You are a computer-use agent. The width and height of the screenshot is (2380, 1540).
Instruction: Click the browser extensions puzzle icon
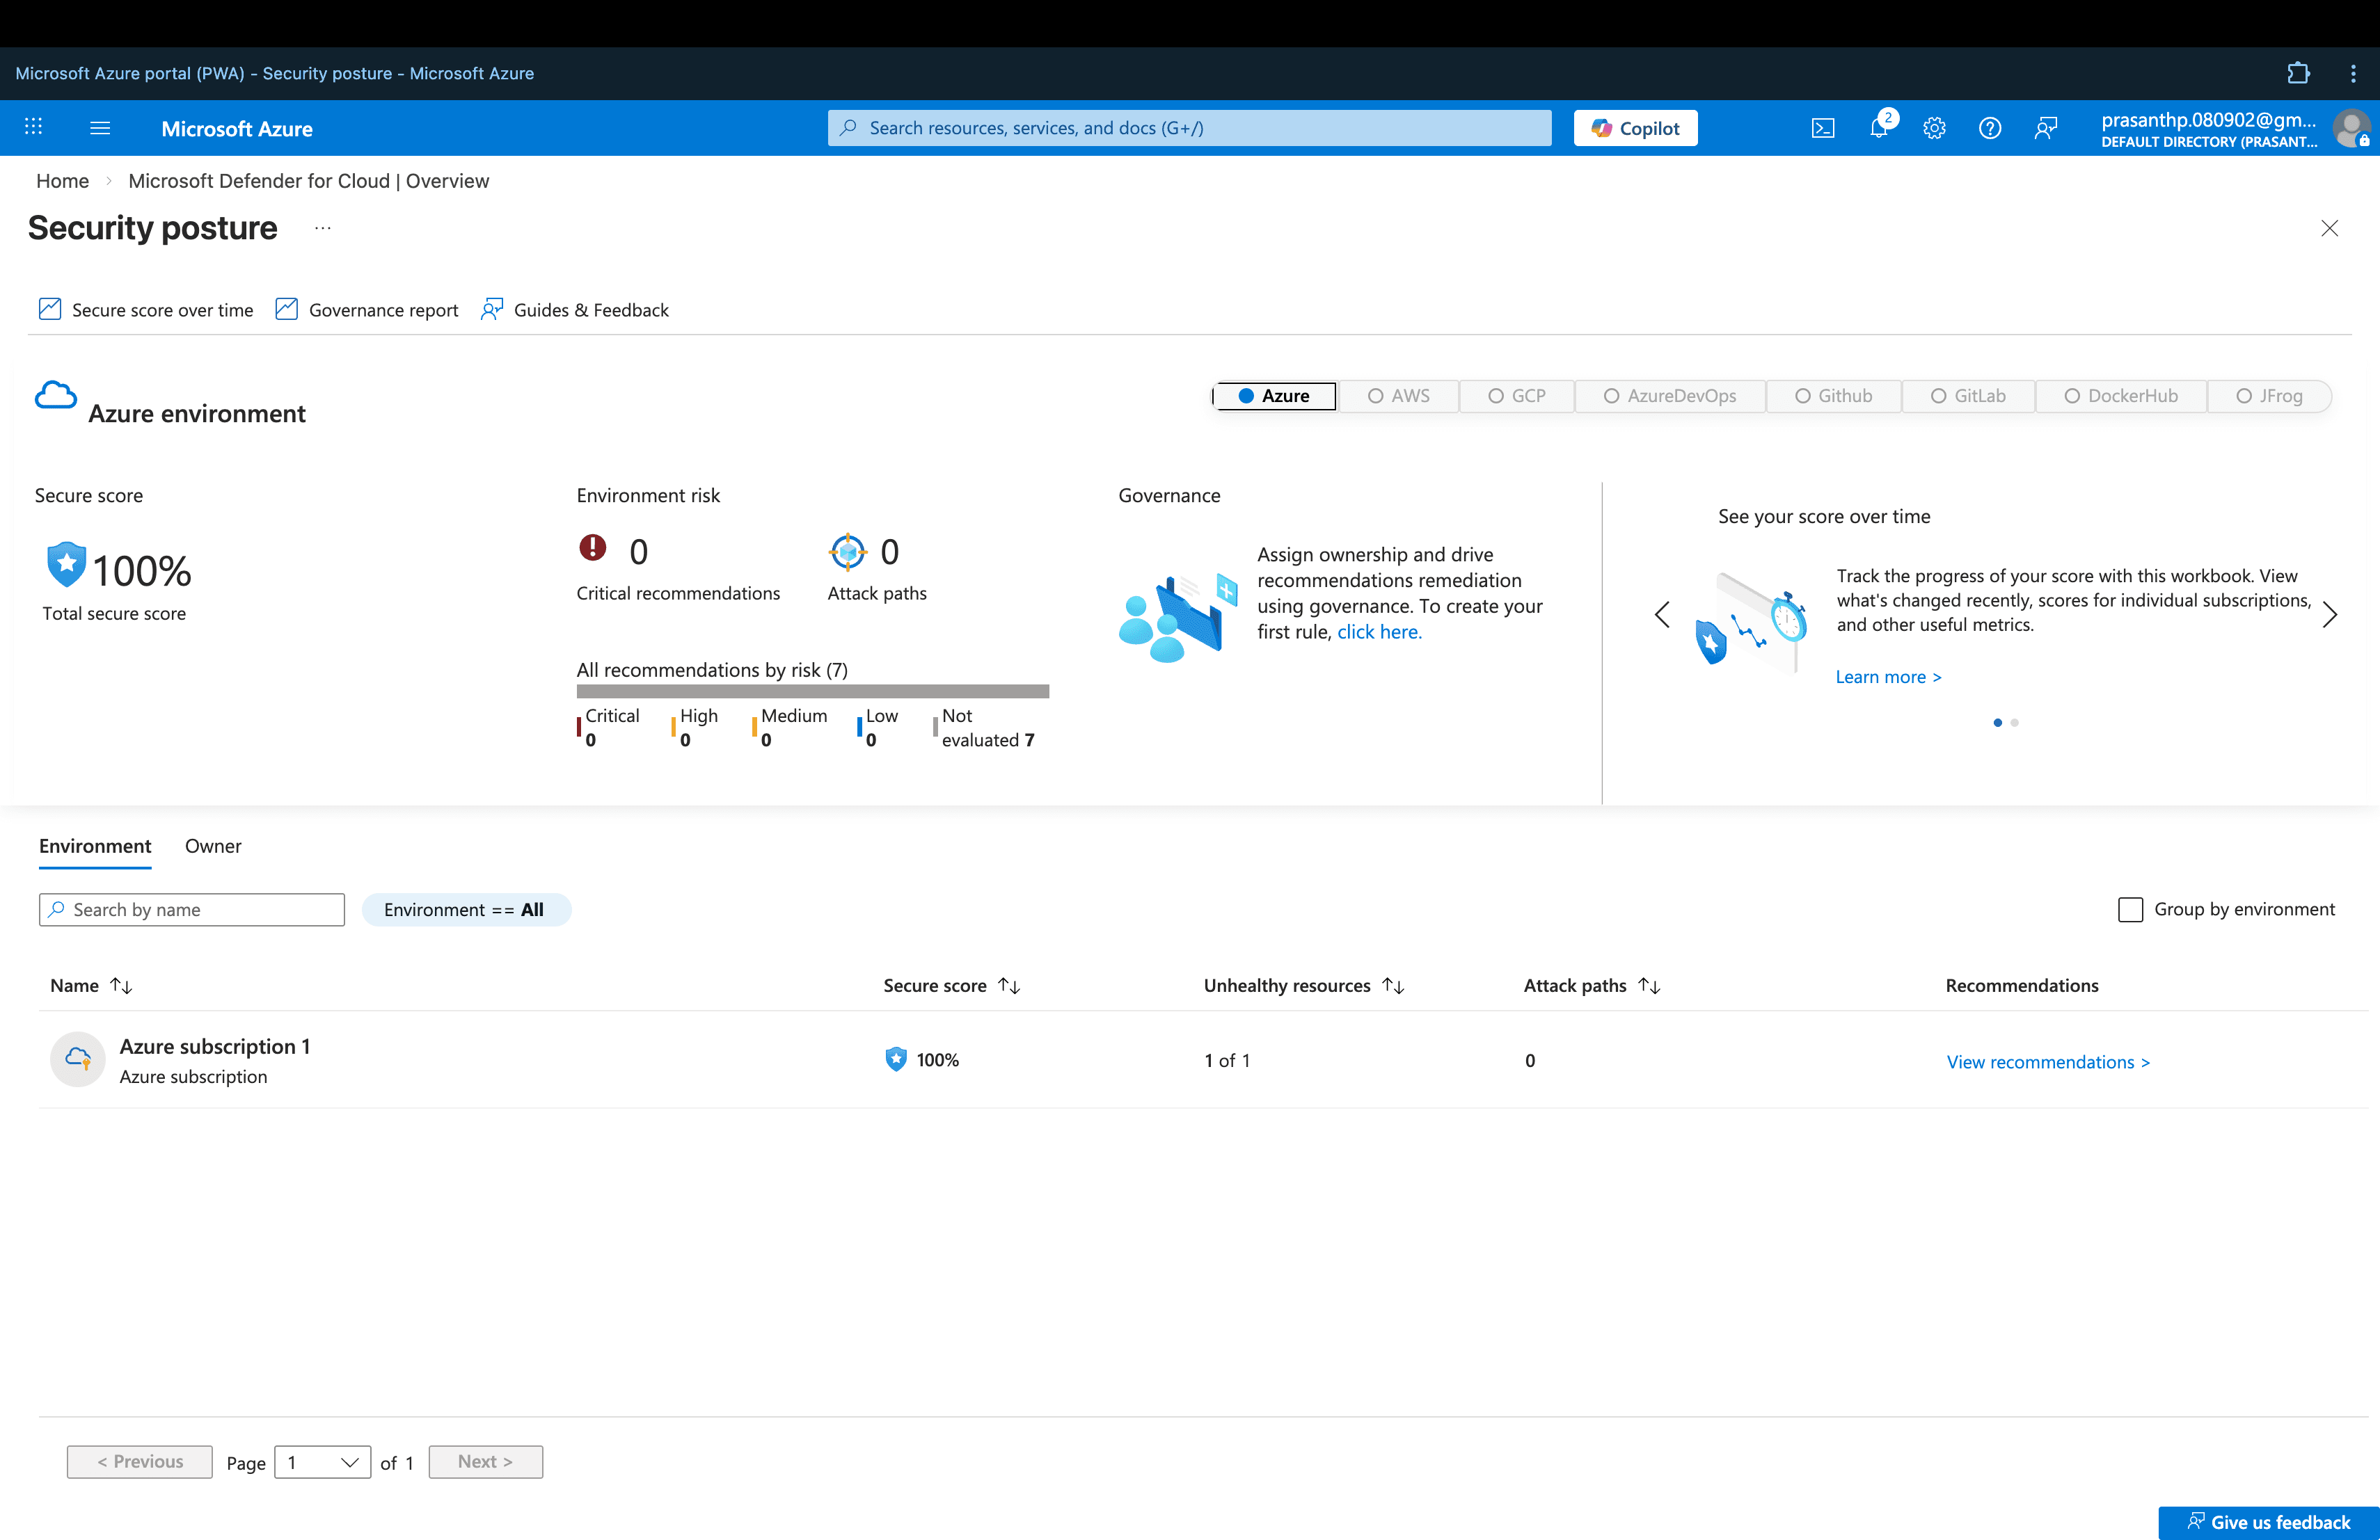2297,73
